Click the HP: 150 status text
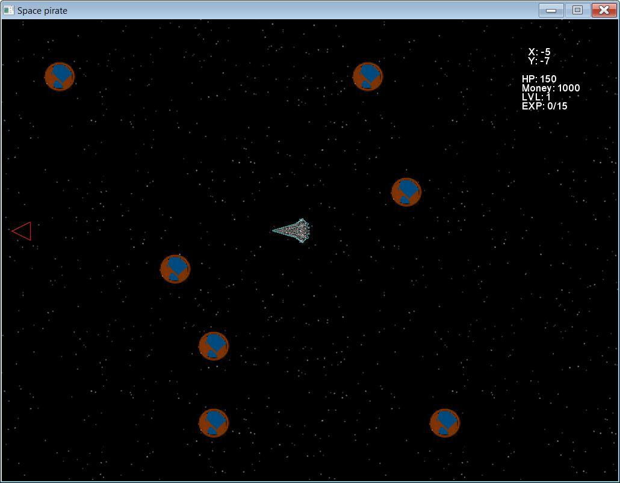620x483 pixels. 539,79
